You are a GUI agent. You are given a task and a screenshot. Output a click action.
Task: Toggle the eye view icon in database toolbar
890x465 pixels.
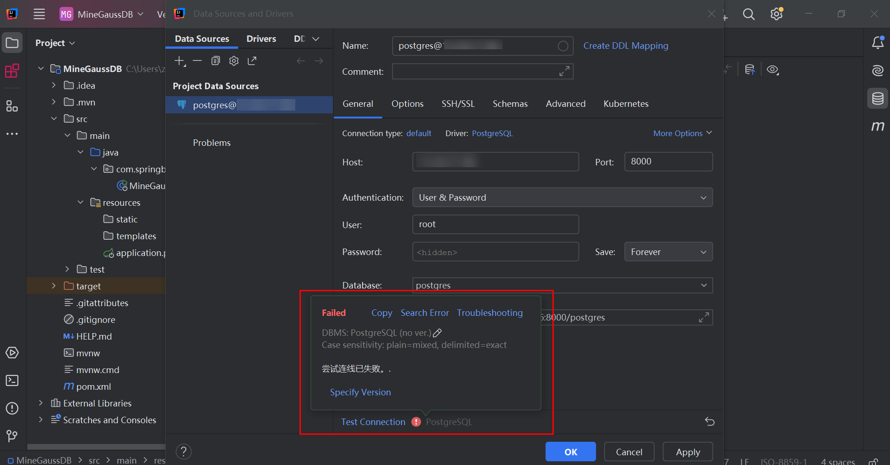(773, 70)
